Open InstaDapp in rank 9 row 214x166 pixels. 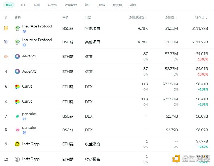click(31, 144)
